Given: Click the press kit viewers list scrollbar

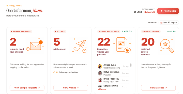Looking at the screenshot, I should pos(131,65).
